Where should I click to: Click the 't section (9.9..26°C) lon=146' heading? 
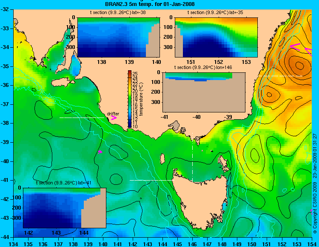203,67
